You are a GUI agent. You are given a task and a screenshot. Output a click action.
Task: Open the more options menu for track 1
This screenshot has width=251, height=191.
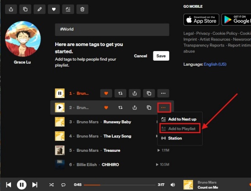click(163, 93)
